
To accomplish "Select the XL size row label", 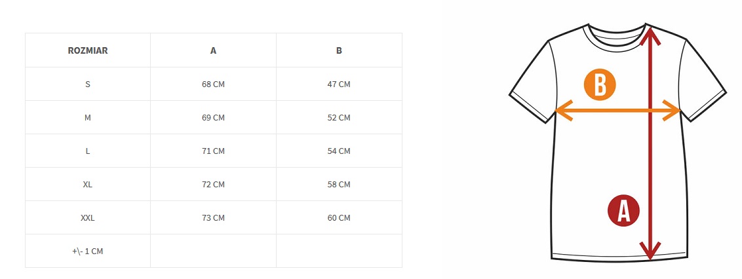I will (x=88, y=185).
